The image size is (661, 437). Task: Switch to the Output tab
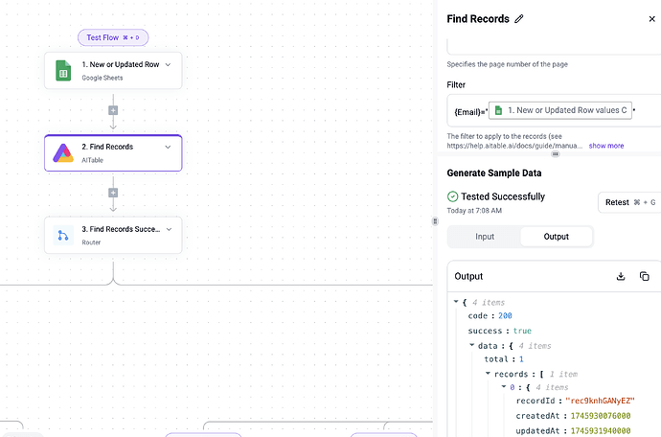tap(556, 237)
